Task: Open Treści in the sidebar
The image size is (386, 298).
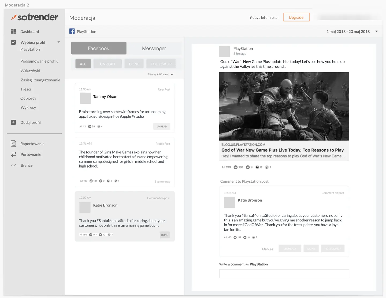Action: [x=25, y=89]
